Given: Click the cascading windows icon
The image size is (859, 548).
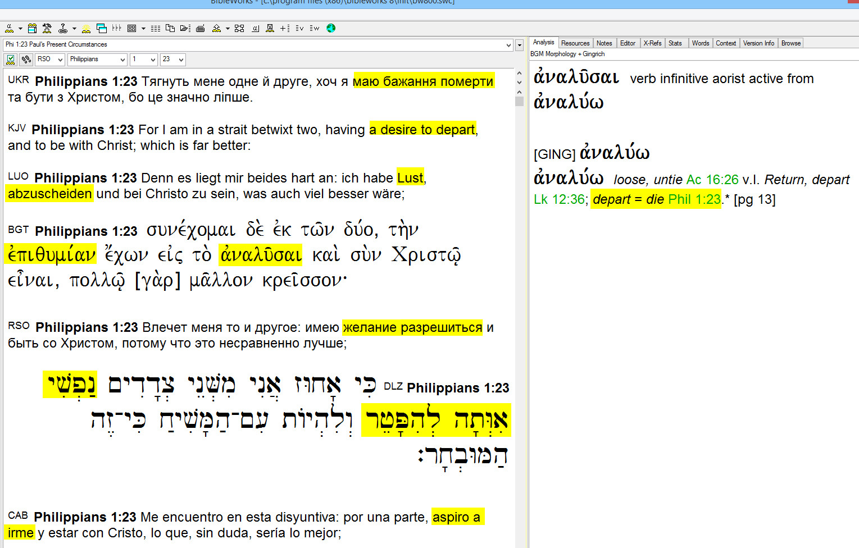Looking at the screenshot, I should 102,28.
